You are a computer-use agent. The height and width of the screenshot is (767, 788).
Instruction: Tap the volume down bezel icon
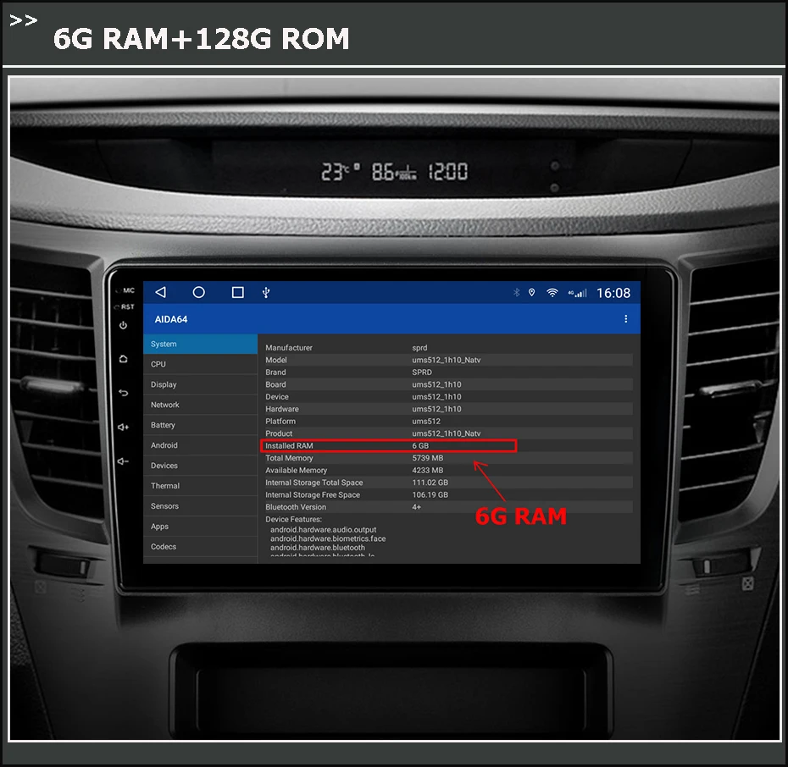pos(123,461)
